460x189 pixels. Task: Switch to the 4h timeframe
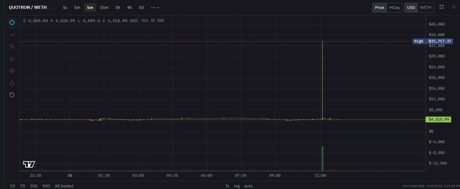pos(130,7)
